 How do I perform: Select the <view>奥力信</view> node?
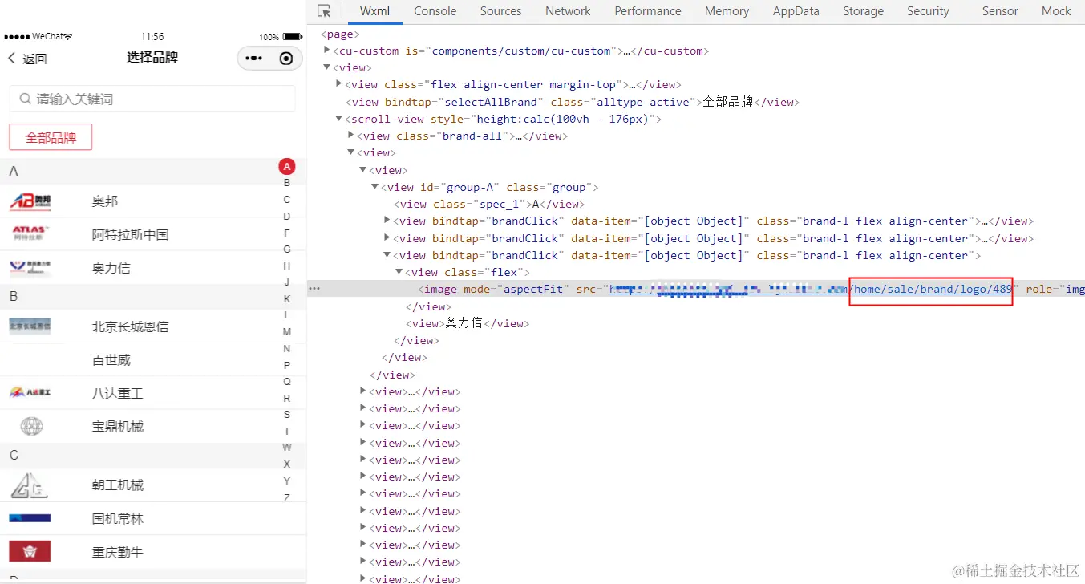tap(468, 323)
